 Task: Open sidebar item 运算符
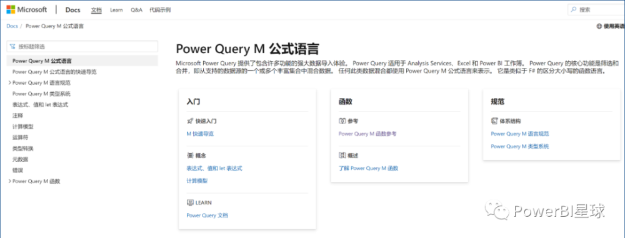pos(20,138)
